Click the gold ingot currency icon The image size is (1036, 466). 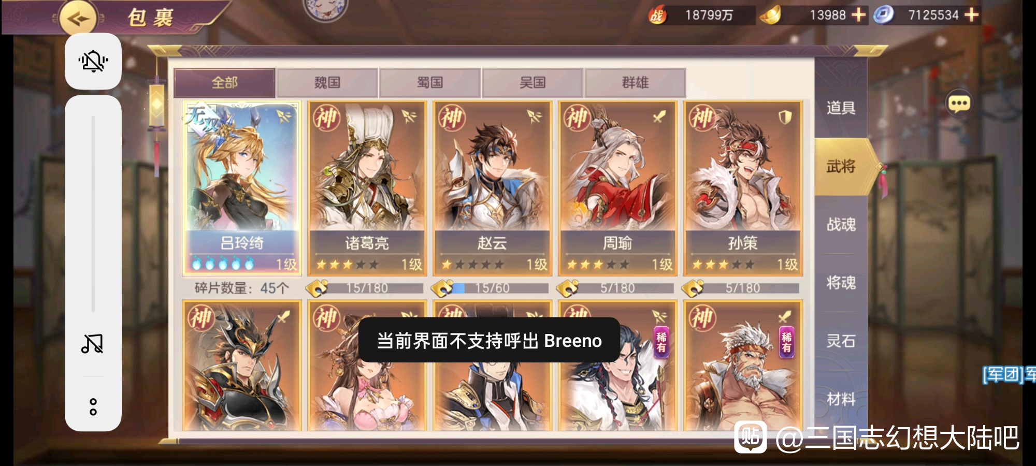(x=770, y=15)
